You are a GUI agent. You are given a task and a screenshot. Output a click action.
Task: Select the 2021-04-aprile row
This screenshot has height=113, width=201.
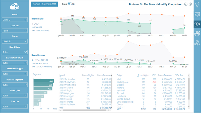pyautogui.click(x=85, y=99)
